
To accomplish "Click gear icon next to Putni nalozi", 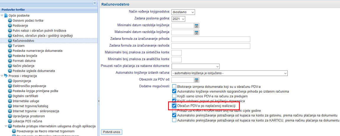I will tap(10, 30).
